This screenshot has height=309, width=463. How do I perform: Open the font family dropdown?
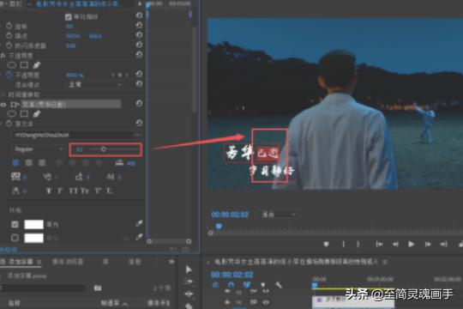click(77, 135)
